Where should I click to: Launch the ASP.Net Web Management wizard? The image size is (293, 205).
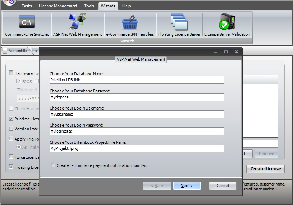pos(77,25)
